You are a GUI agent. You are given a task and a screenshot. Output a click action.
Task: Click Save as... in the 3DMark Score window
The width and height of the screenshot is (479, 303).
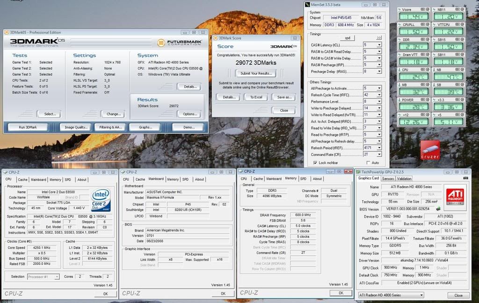tap(284, 97)
